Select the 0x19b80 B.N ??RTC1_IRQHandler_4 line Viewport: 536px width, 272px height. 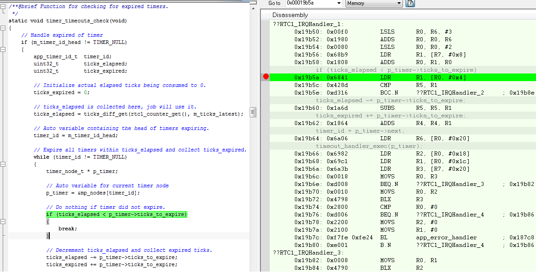[403, 245]
